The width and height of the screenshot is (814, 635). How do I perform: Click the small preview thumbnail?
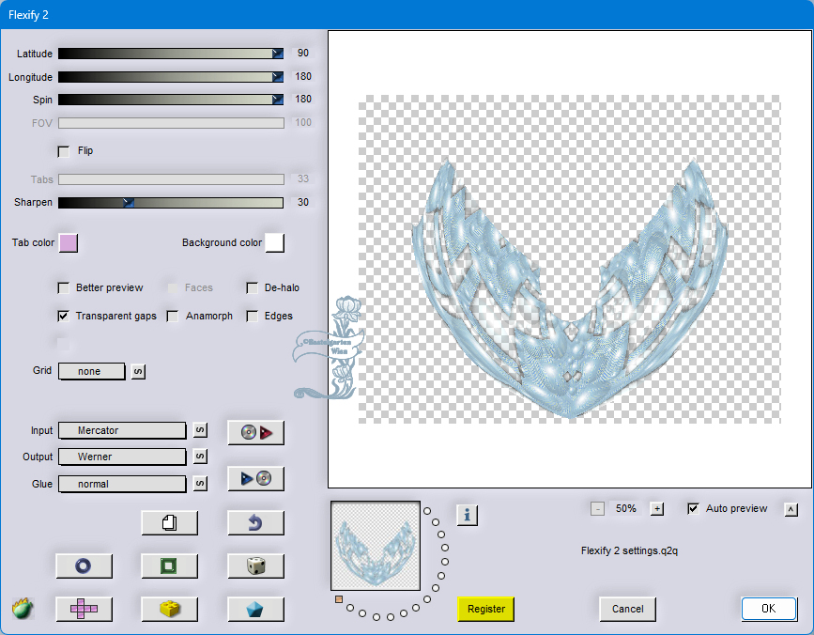tap(376, 546)
